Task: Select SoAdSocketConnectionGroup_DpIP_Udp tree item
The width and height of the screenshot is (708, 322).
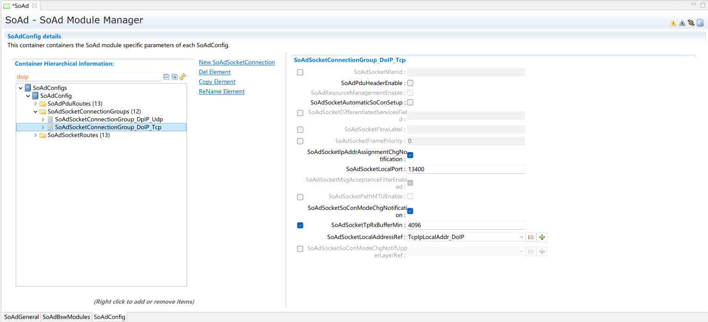Action: point(109,119)
